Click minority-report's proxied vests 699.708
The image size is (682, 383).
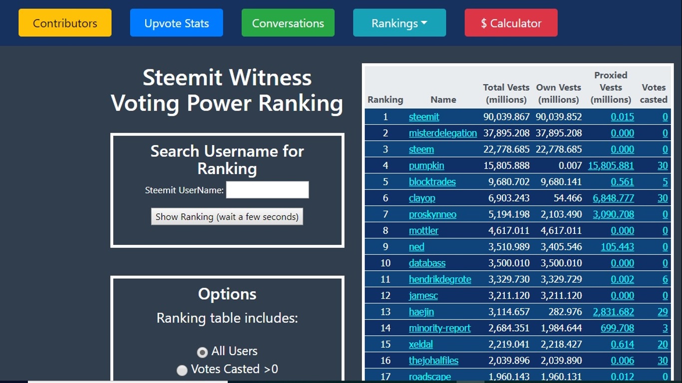click(618, 328)
